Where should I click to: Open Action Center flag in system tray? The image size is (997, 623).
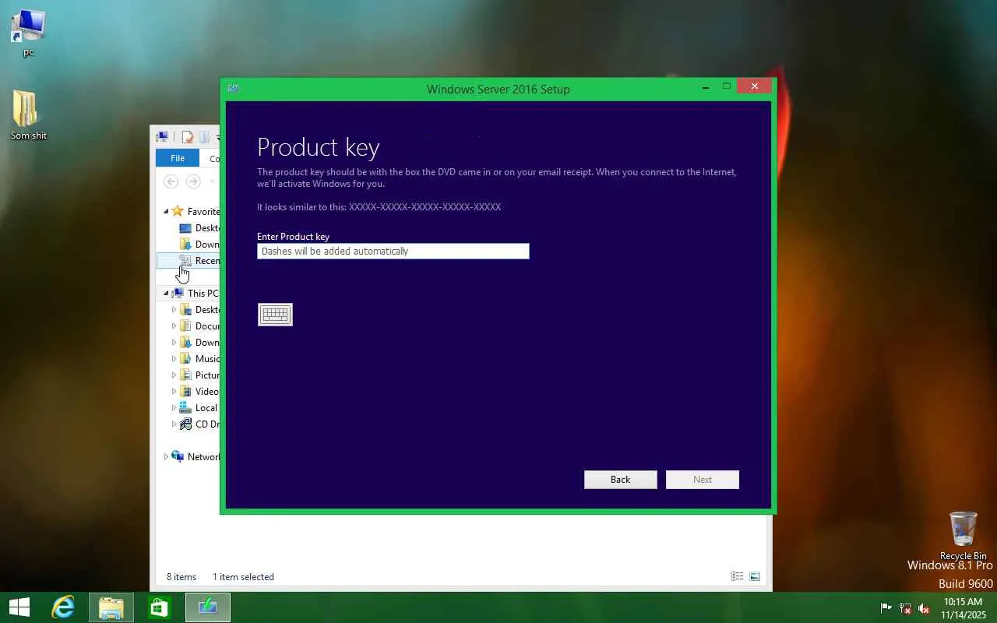[x=886, y=608]
